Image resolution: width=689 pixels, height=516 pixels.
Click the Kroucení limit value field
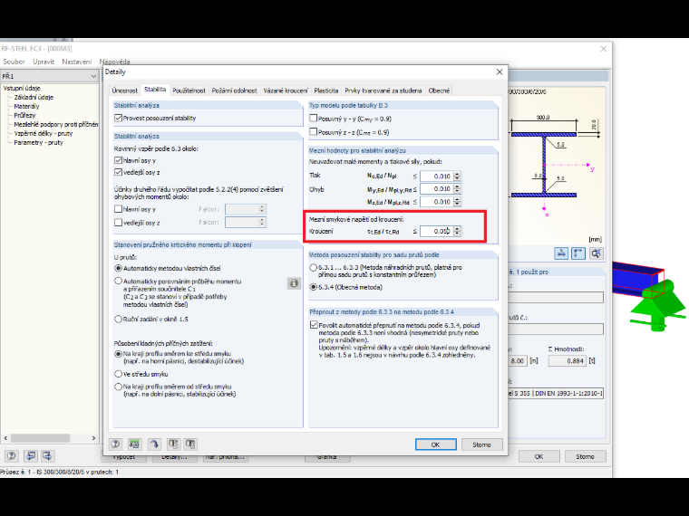(x=437, y=231)
